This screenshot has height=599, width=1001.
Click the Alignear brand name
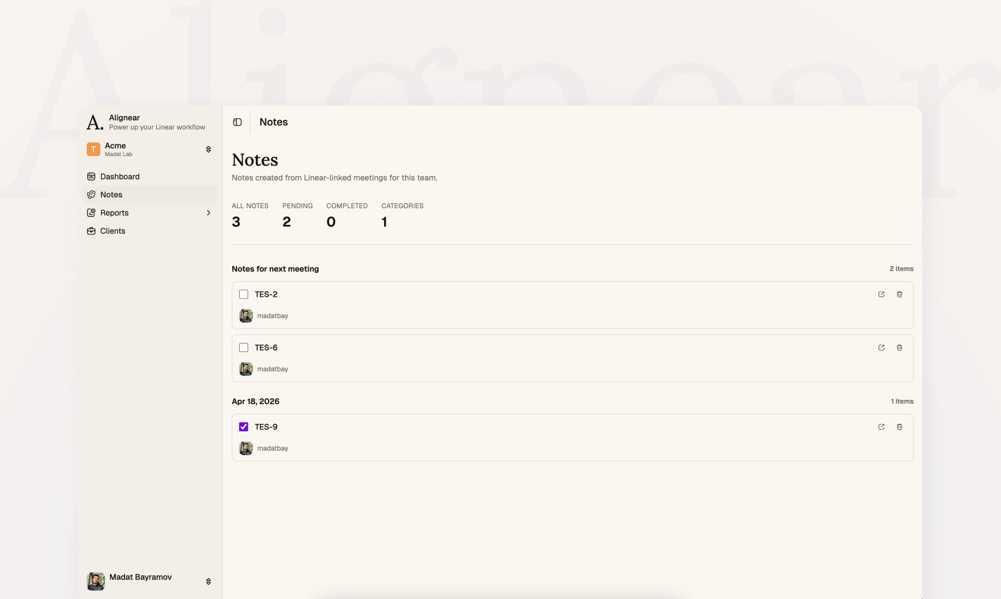[x=125, y=118]
